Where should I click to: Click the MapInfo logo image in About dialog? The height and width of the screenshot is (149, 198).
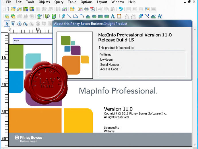pos(75,55)
